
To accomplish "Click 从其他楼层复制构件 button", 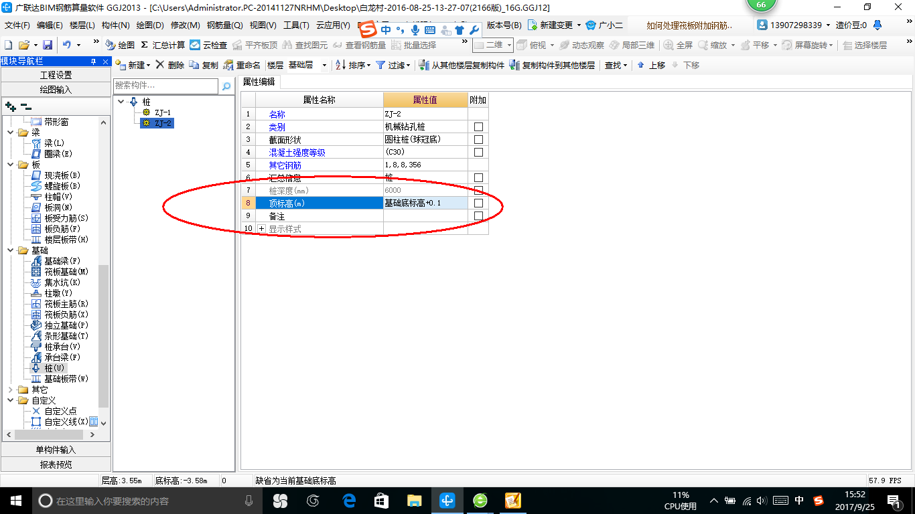I will tap(461, 65).
